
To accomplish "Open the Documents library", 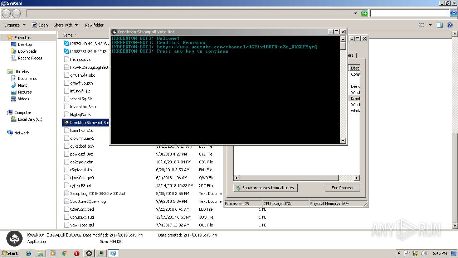I will pos(27,78).
